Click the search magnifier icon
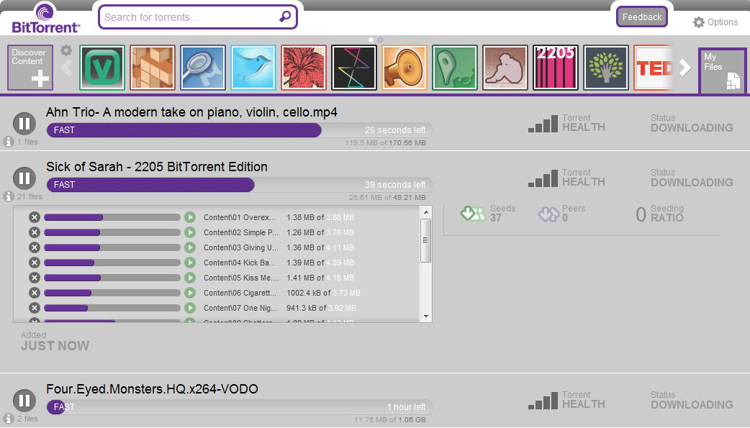The image size is (750, 428). (284, 17)
